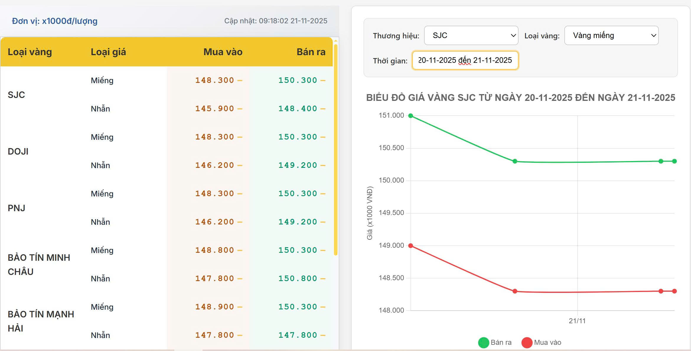This screenshot has height=351, width=691.
Task: Click the Bán ra column header
Action: pos(311,52)
